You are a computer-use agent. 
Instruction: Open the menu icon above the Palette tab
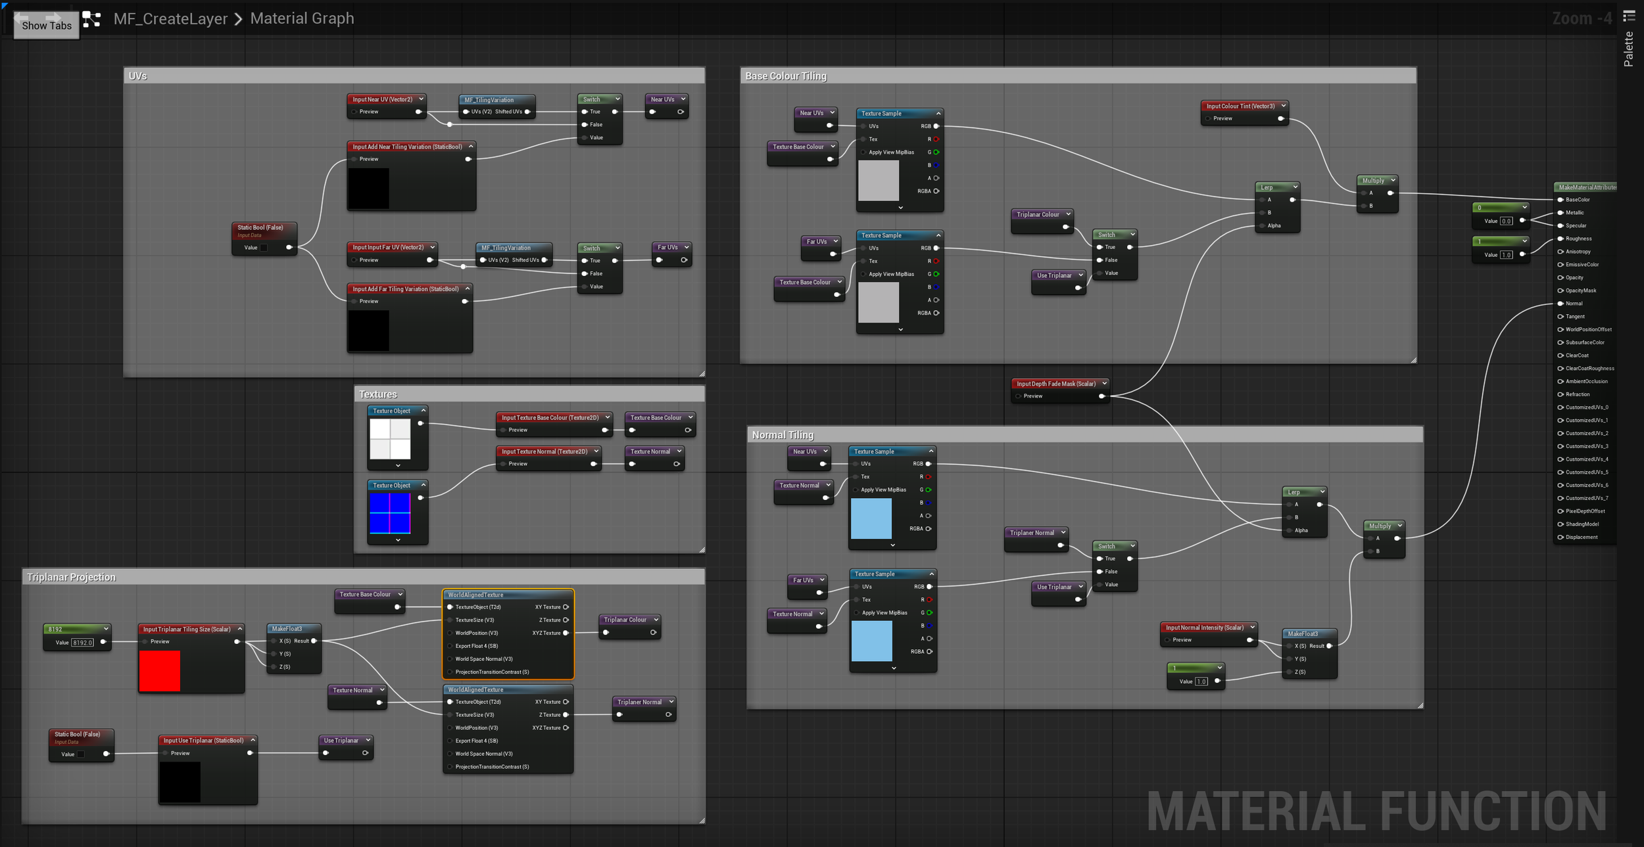[x=1629, y=16]
